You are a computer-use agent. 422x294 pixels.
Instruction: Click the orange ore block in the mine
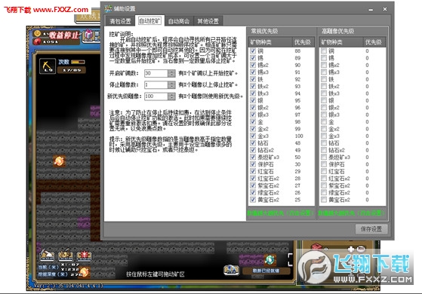pyautogui.click(x=59, y=161)
